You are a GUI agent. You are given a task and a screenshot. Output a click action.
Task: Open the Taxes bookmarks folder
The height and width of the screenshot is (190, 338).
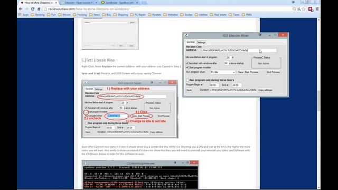coord(234,15)
